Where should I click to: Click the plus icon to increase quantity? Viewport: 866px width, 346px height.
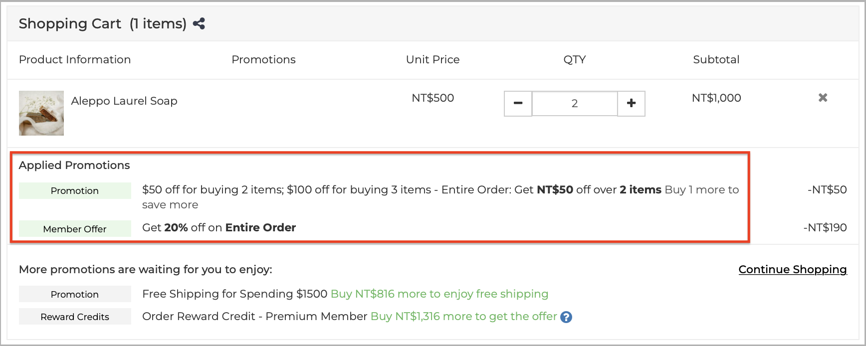(x=631, y=103)
